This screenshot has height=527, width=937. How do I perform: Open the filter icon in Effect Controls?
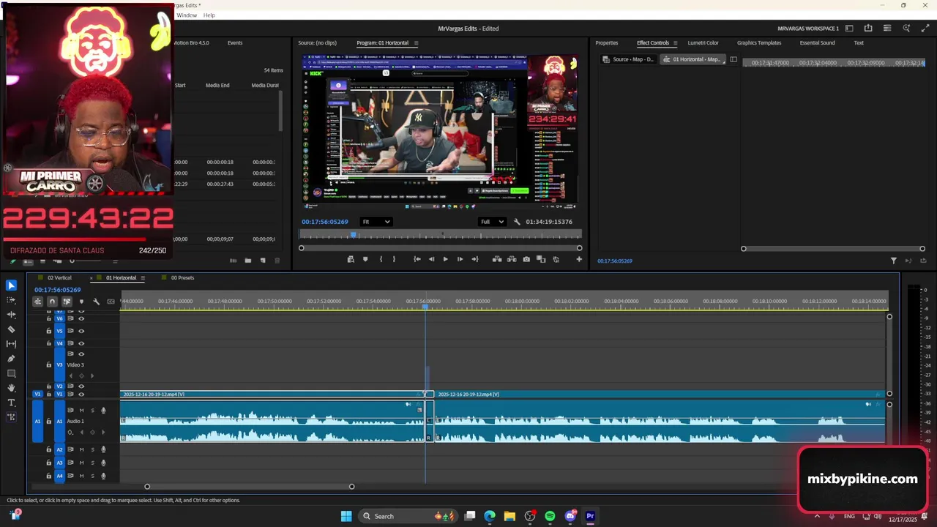click(894, 261)
